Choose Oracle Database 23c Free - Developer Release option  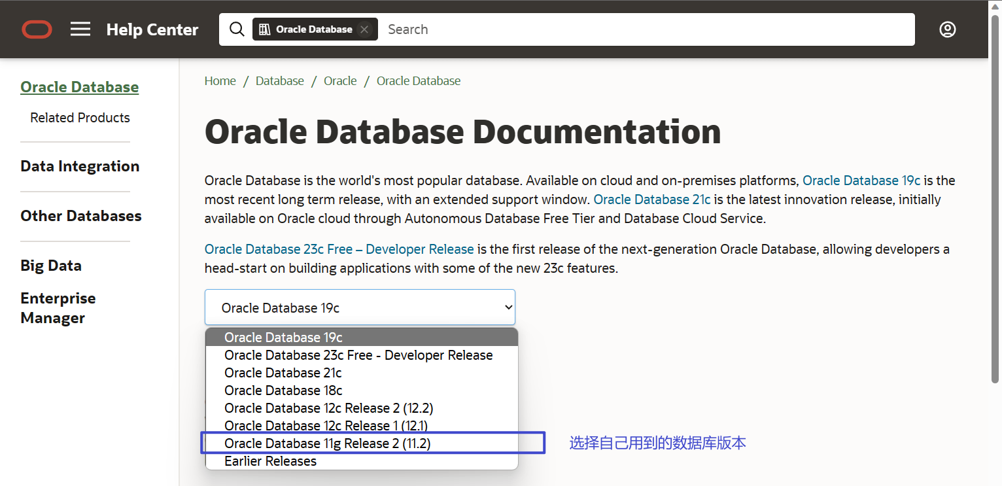pyautogui.click(x=362, y=355)
